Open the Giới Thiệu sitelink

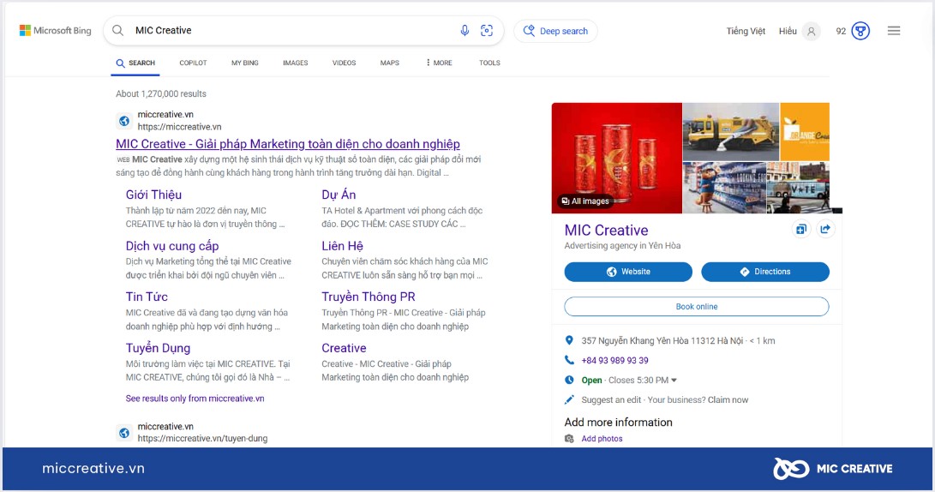pos(153,195)
